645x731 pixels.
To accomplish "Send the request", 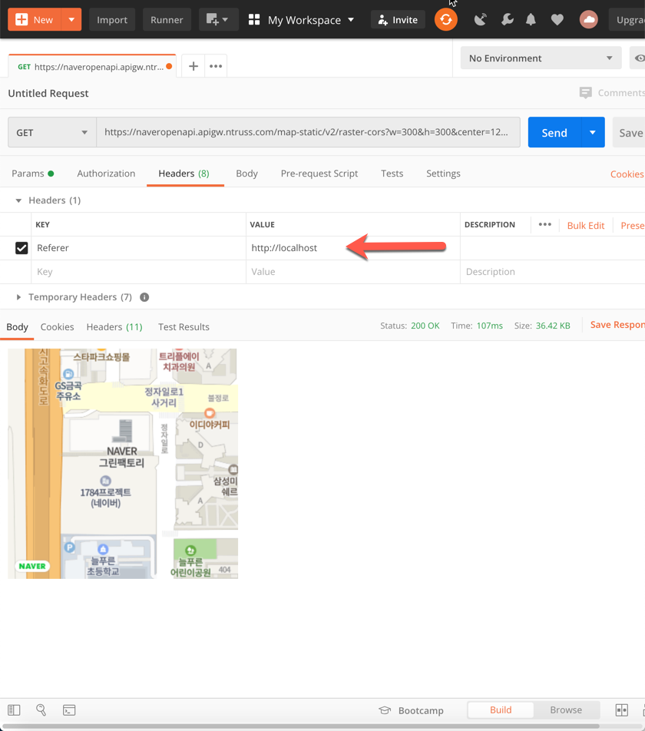I will click(554, 132).
